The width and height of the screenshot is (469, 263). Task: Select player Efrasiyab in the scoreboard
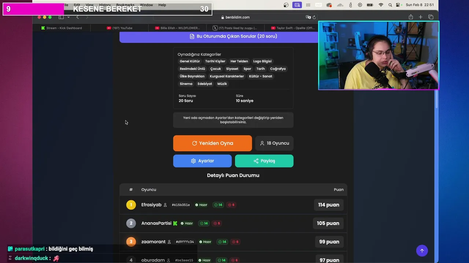(151, 205)
